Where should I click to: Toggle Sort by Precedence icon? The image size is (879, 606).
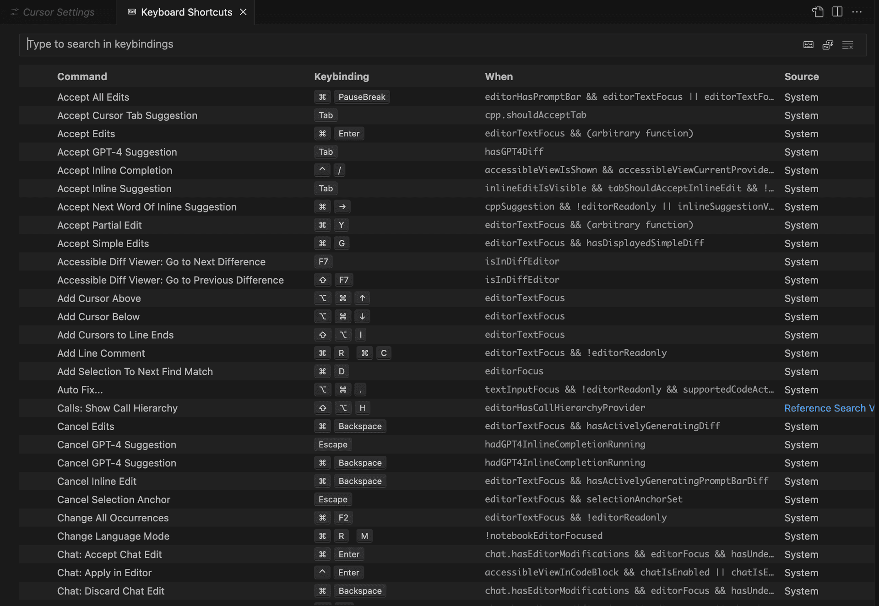pos(828,45)
